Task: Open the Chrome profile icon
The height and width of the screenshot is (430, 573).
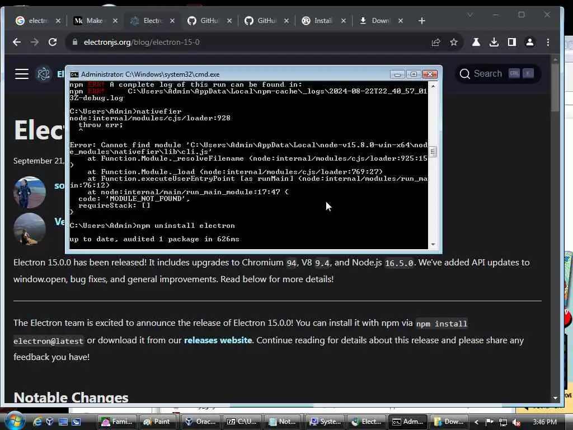Action: point(529,42)
